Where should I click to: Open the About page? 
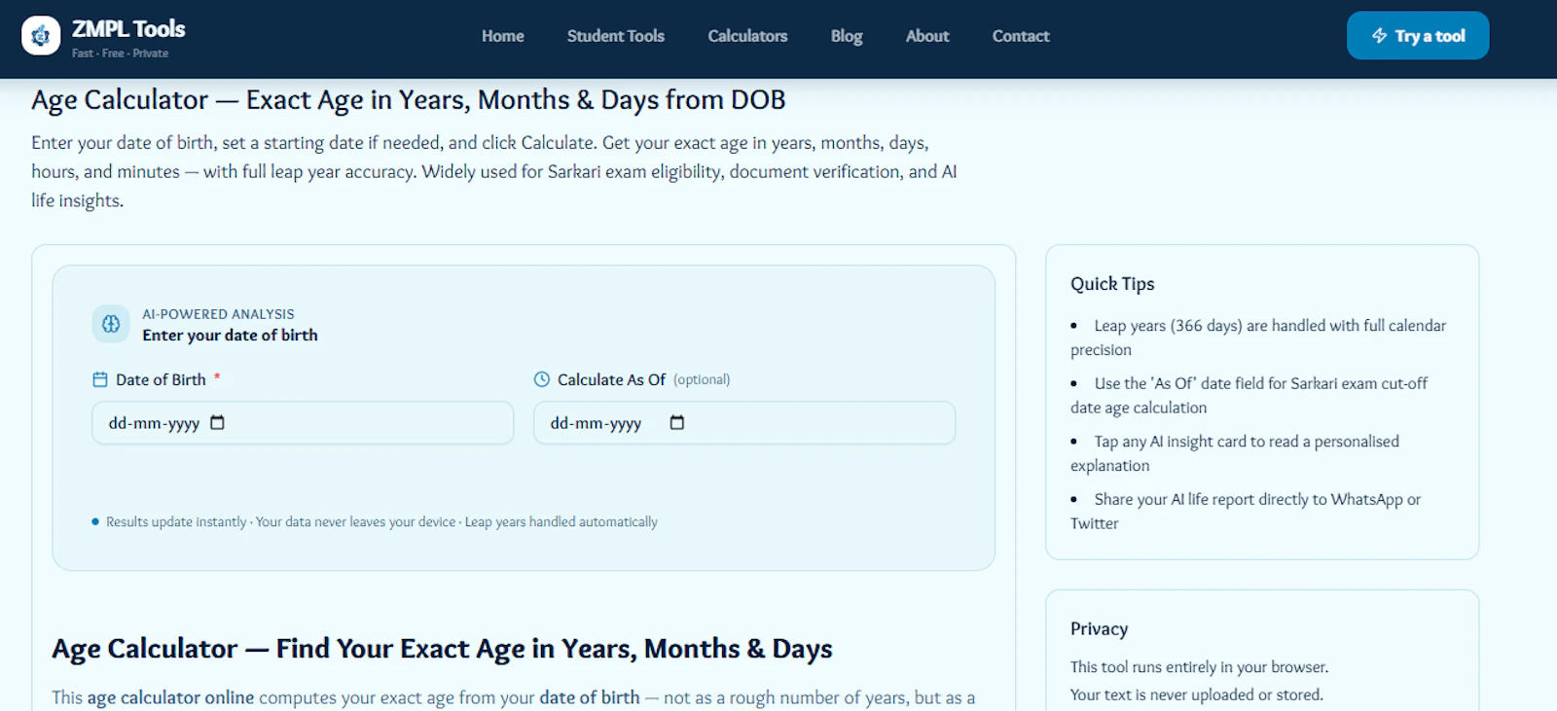point(927,36)
